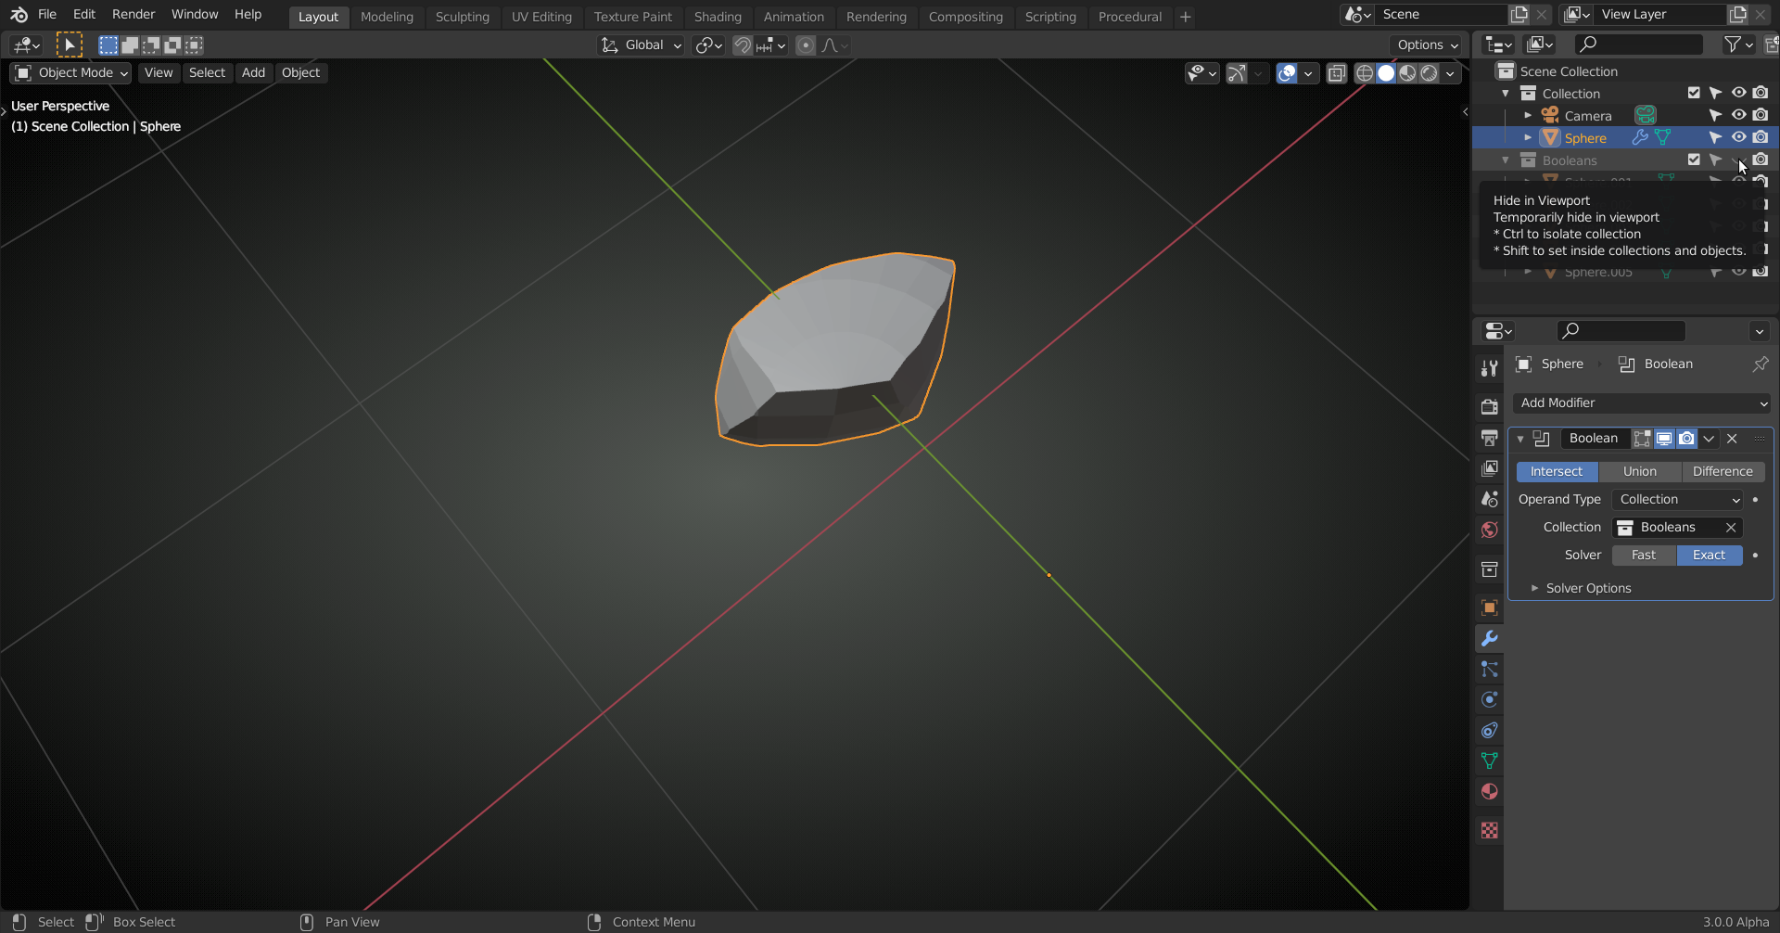Toggle viewport visibility of the Sphere object
1780x933 pixels.
pyautogui.click(x=1739, y=137)
